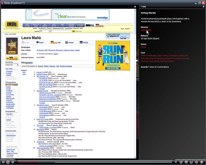Click cast member Goya Toledo
206x165 pixels.
click(x=162, y=56)
